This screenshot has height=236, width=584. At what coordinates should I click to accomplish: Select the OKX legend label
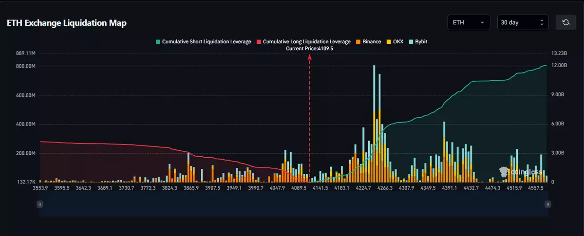click(398, 42)
